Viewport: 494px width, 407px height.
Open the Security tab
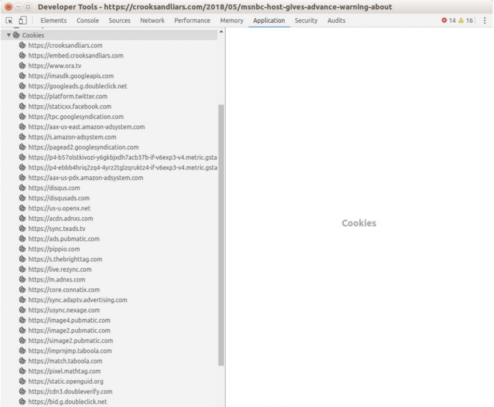tap(306, 20)
